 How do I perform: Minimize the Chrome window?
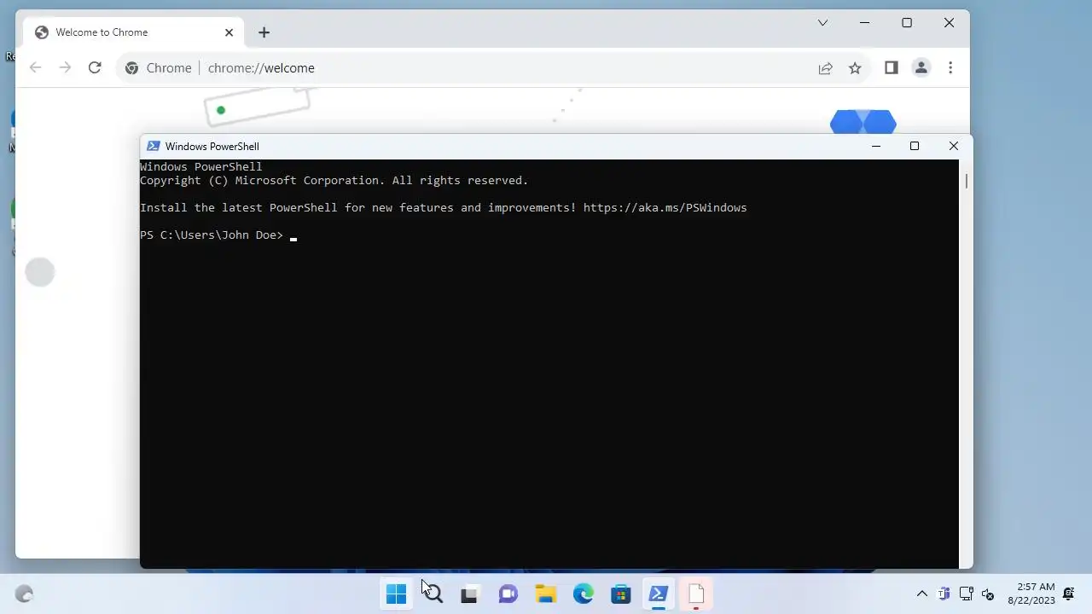coord(865,23)
